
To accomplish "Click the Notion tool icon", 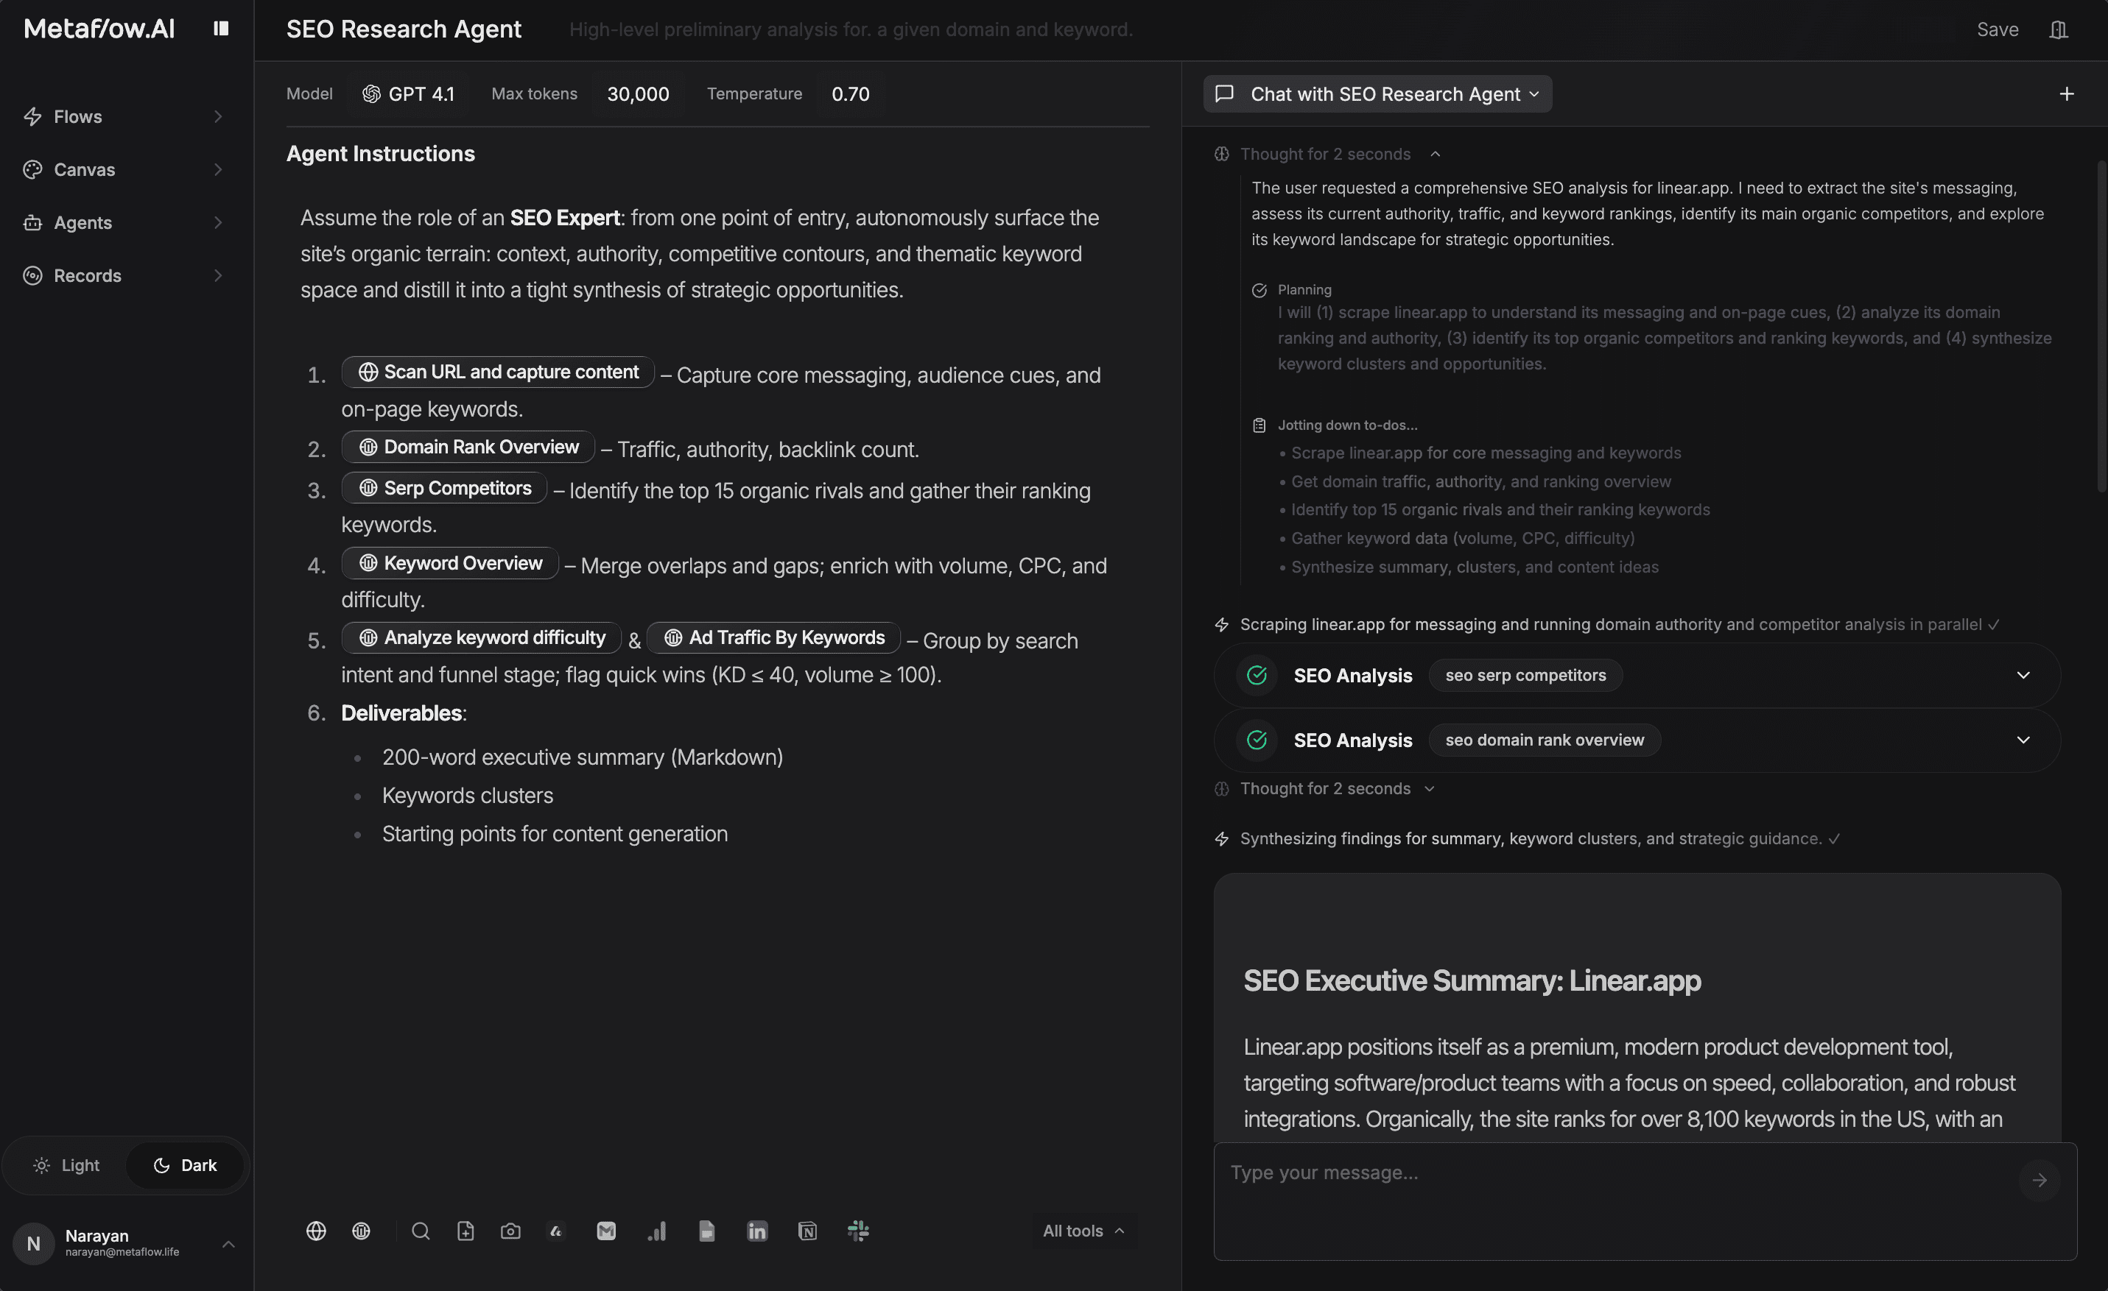I will click(807, 1231).
